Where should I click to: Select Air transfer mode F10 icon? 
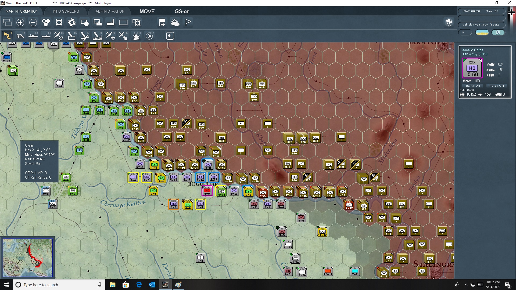pyautogui.click(x=123, y=36)
